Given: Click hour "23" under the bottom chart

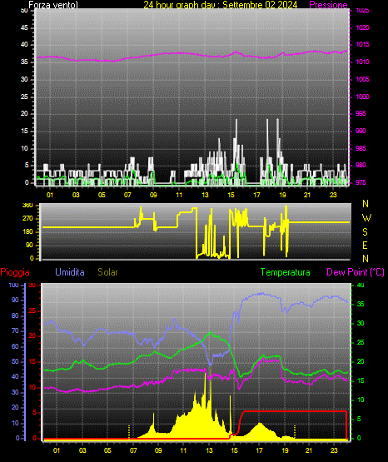Looking at the screenshot, I should [x=334, y=450].
